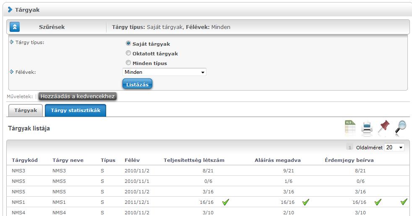Viewport: 412px width, 216px height.
Task: Select the Oktatott tárgyak radio button
Action: coord(128,53)
